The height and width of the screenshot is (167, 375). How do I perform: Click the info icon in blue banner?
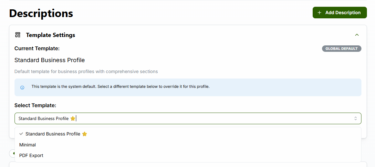[22, 88]
